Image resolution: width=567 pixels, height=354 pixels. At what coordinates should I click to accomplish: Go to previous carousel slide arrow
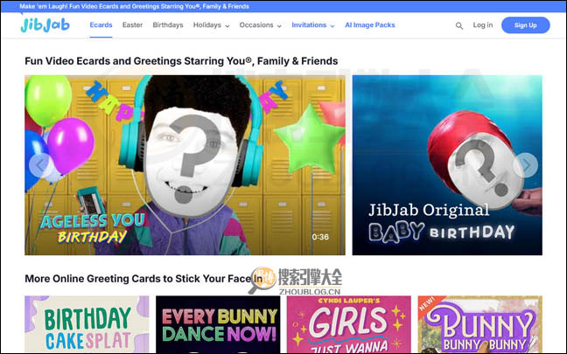41,165
